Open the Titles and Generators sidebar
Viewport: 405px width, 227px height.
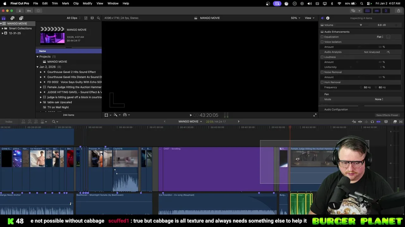click(x=21, y=18)
